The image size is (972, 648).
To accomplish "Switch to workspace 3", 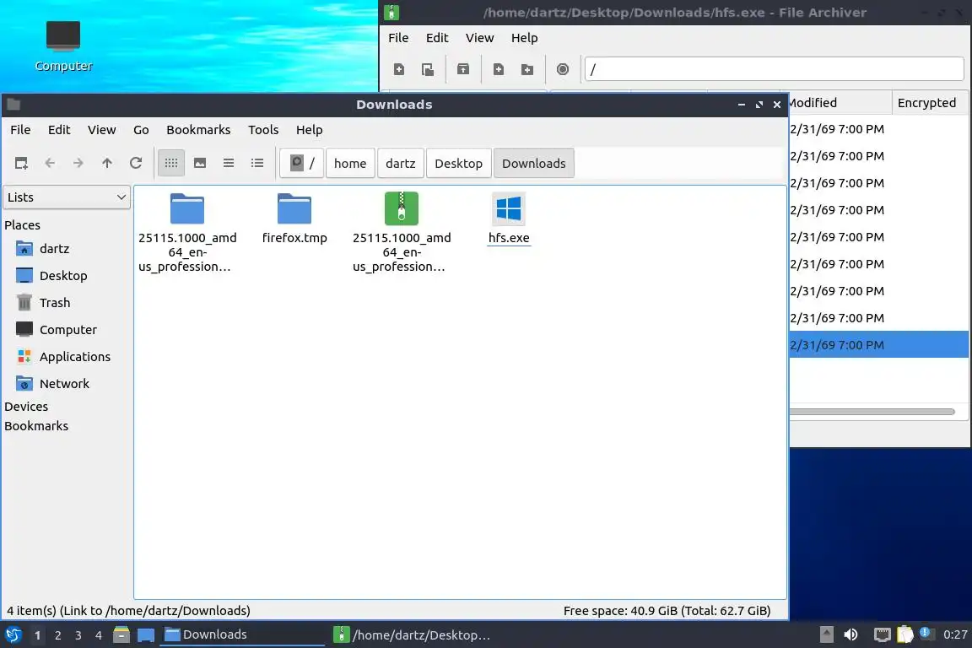I will coord(78,635).
